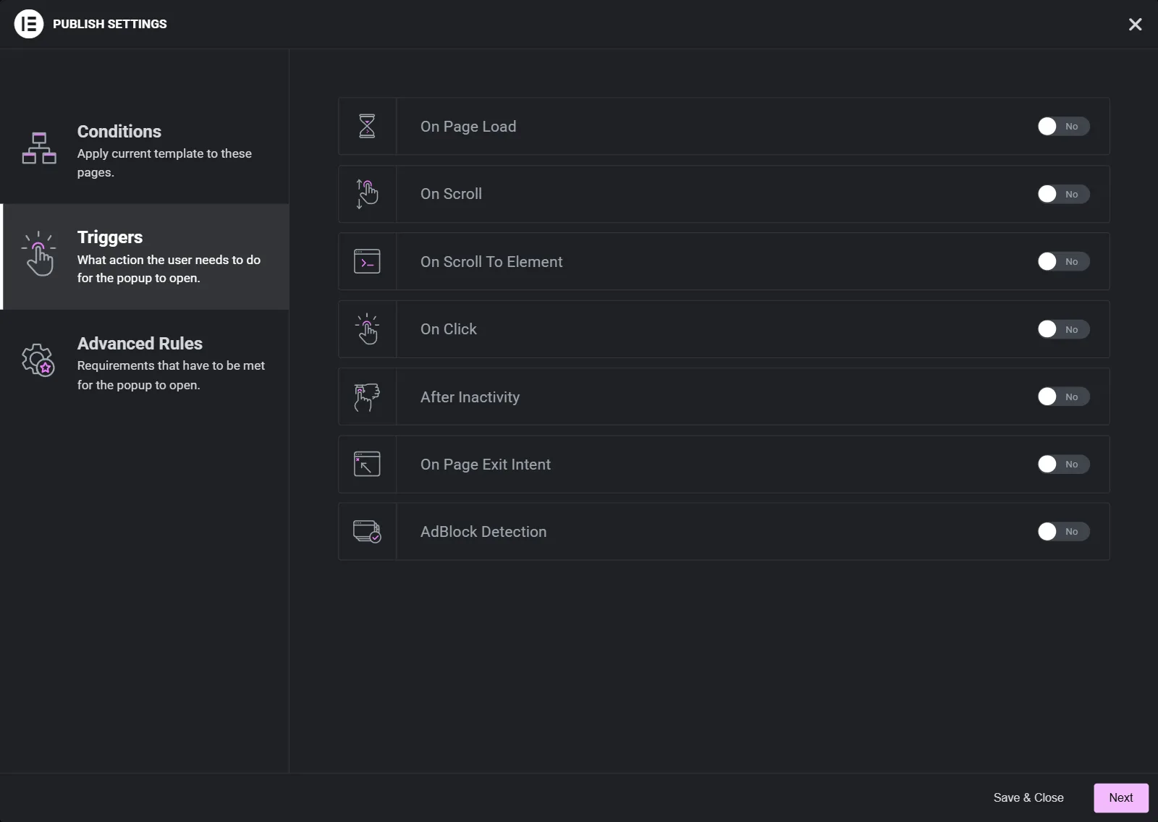Enable AdBlock Detection toggle
This screenshot has height=822, width=1158.
pos(1063,532)
